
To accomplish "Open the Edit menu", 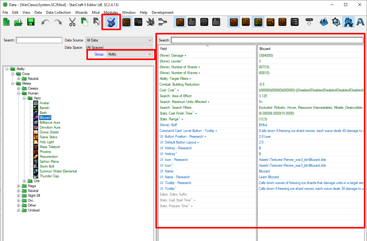I will (15, 12).
